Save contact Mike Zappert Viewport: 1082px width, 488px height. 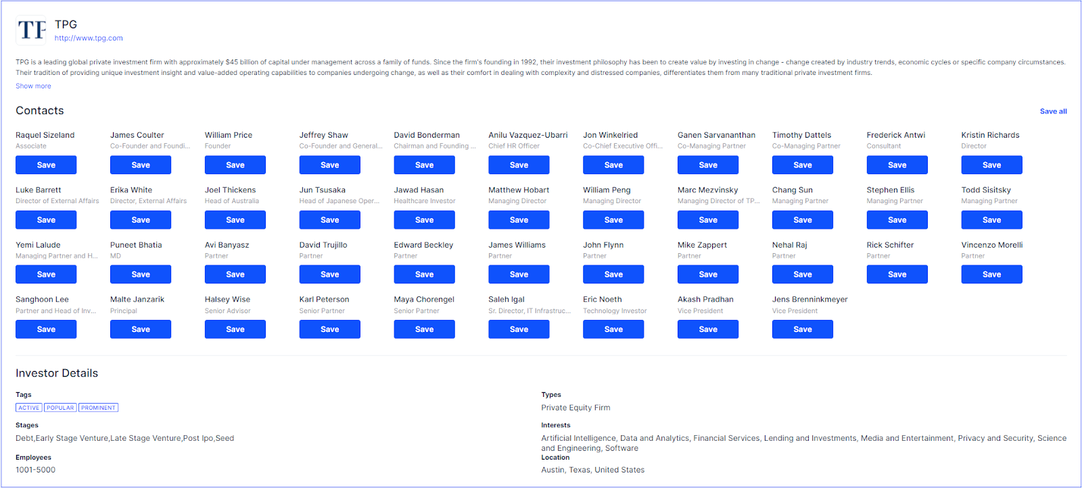(x=708, y=275)
